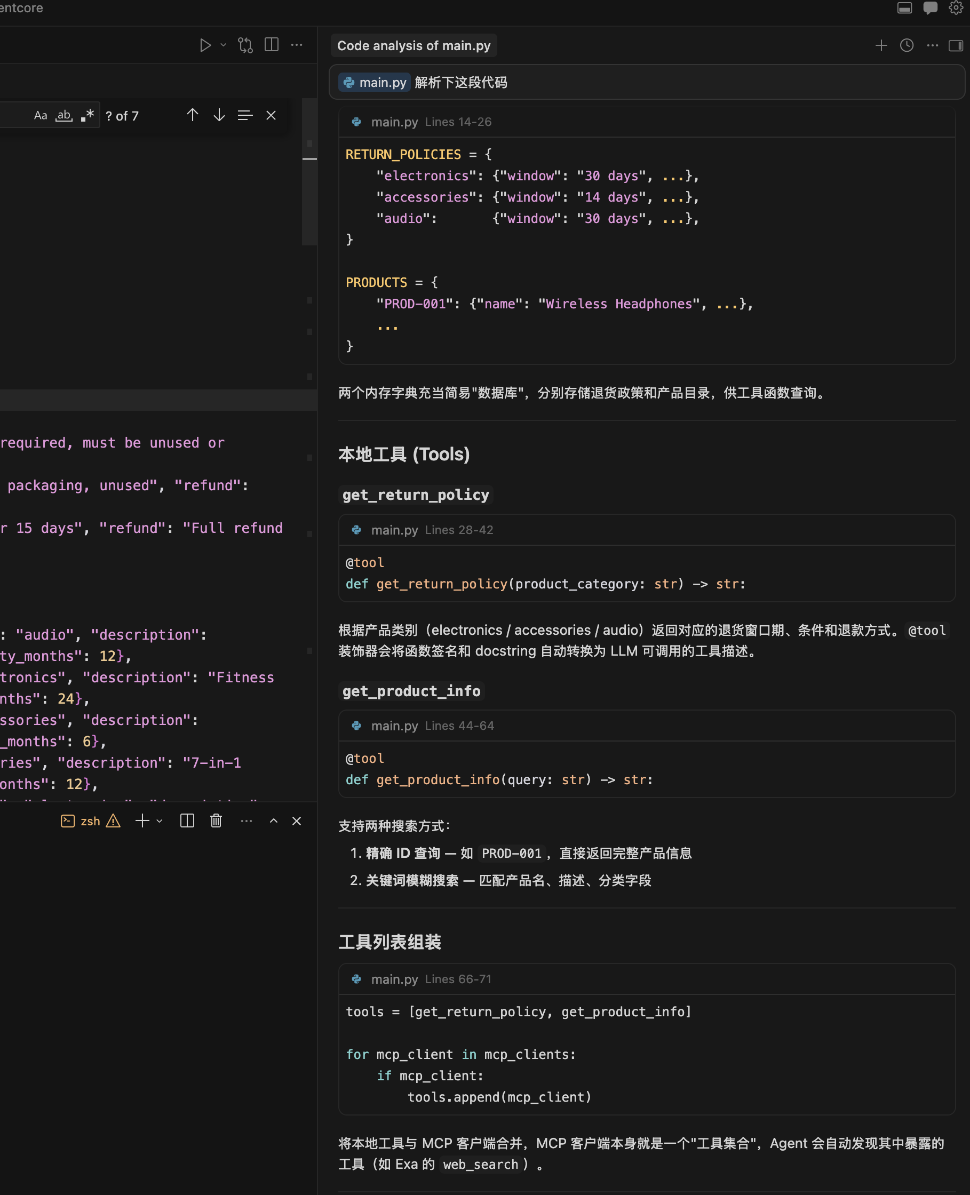The image size is (970, 1195).
Task: Split the editor right
Action: 272,45
